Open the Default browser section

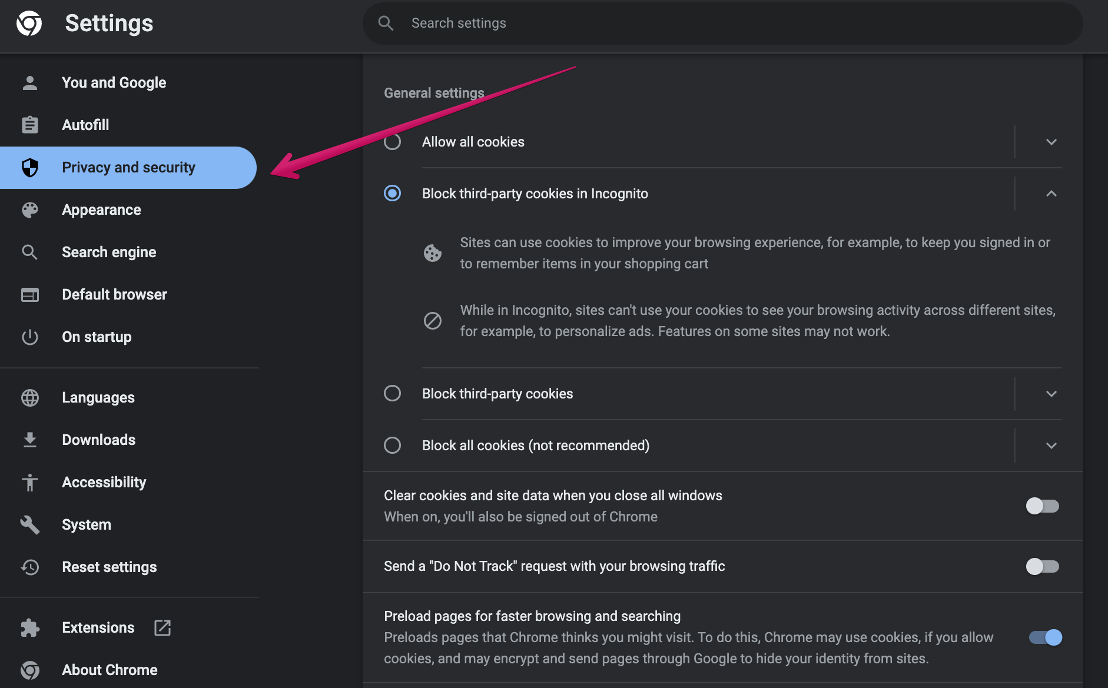[128, 295]
